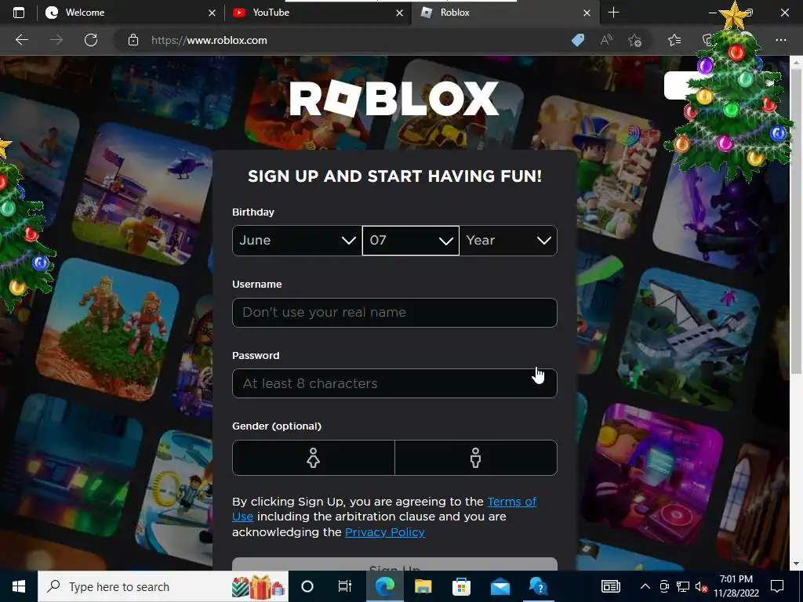Open the Windows Start menu
This screenshot has width=803, height=602.
tap(19, 586)
